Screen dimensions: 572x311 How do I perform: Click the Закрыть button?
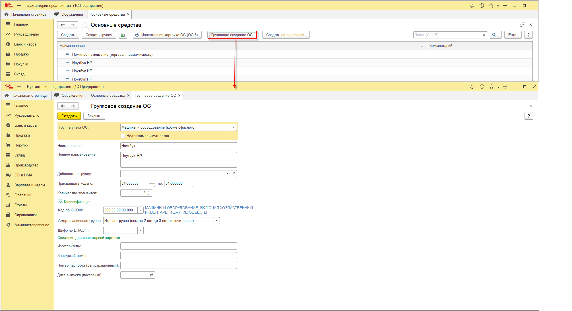click(94, 116)
